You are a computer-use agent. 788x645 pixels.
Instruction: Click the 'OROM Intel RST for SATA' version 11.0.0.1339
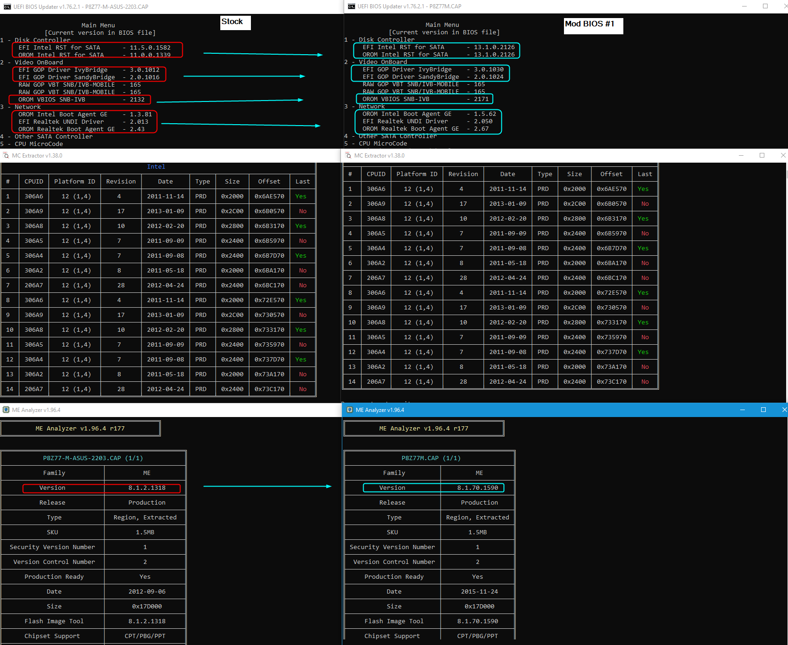[150, 55]
